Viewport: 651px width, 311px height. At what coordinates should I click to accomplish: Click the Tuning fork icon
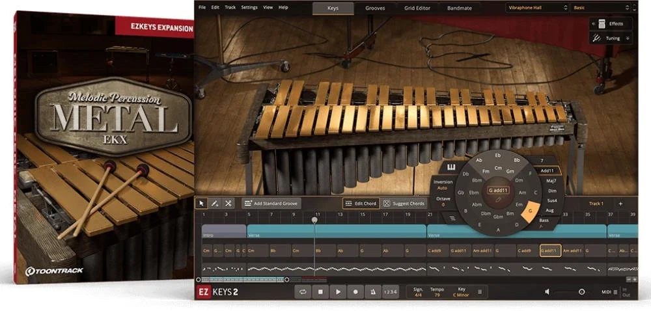tap(596, 38)
